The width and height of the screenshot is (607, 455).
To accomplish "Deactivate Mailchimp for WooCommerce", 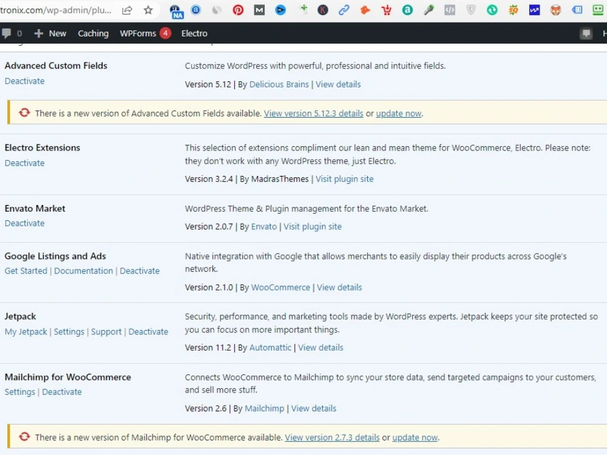I will (x=62, y=392).
